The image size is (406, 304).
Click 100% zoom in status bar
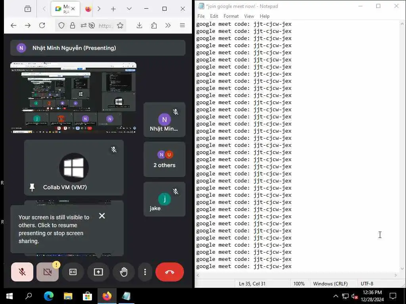tap(299, 283)
